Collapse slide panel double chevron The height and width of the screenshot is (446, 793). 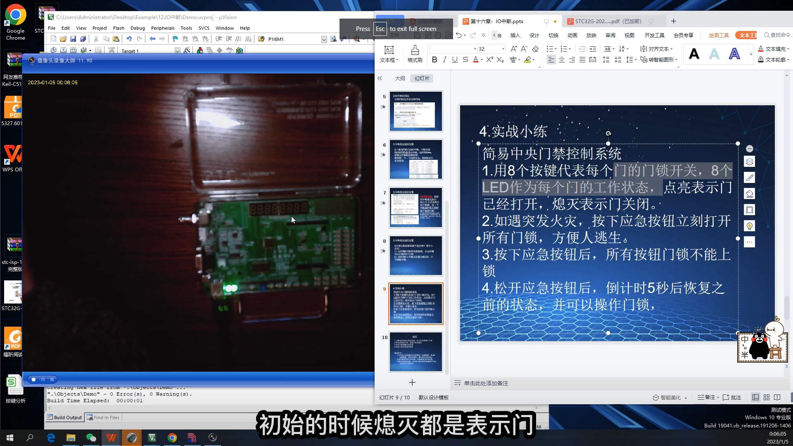coord(380,78)
